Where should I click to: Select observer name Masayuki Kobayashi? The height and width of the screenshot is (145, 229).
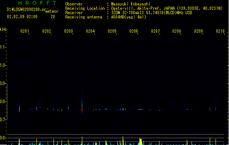pyautogui.click(x=131, y=4)
